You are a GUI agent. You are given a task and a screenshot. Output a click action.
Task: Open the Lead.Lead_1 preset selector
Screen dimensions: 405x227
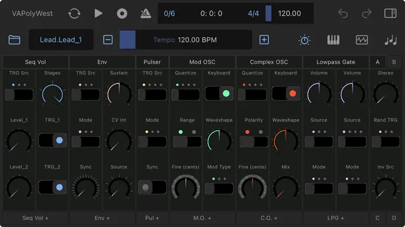[61, 40]
